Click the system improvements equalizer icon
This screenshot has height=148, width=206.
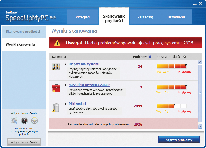56,67
